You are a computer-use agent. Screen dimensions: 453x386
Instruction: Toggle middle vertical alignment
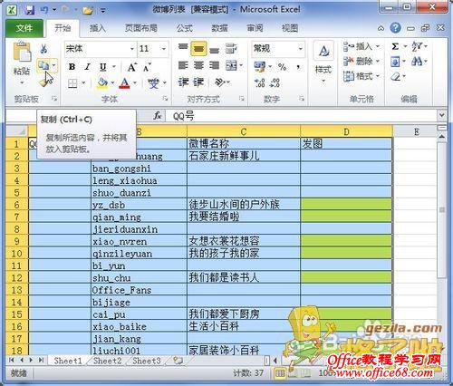[198, 48]
